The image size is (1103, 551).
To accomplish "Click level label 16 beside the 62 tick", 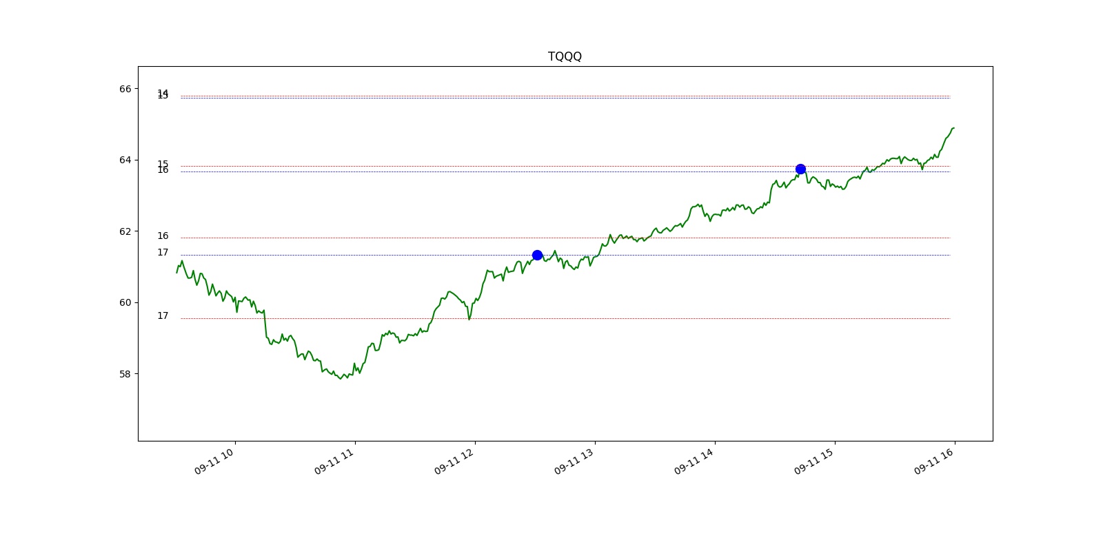I will [163, 236].
